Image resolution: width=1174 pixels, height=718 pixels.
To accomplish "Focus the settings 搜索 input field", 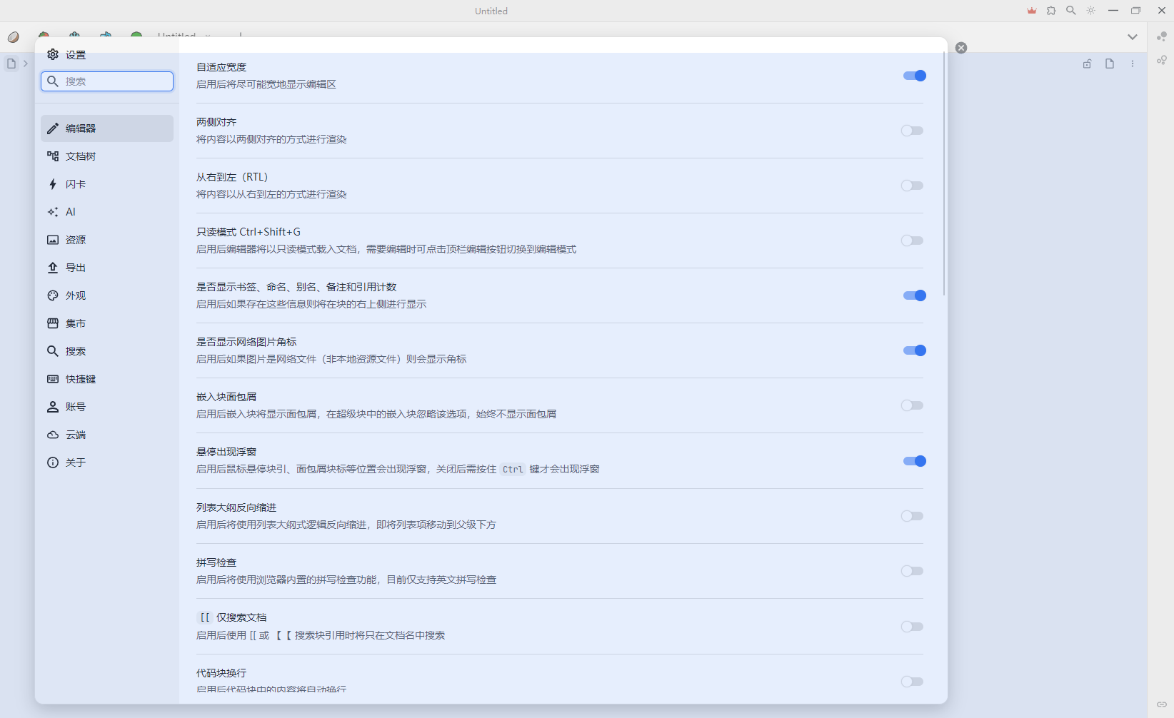I will [x=107, y=81].
